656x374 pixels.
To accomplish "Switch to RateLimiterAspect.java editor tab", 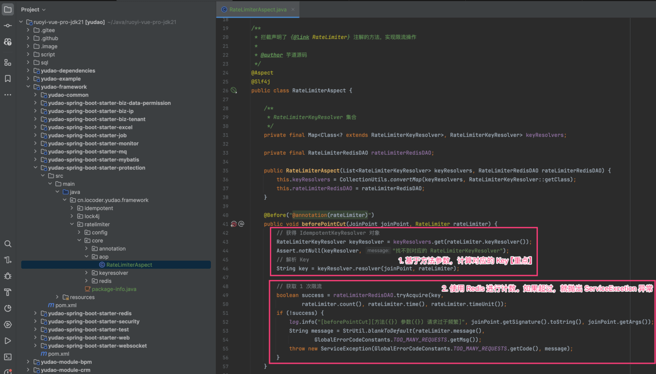I will [257, 9].
